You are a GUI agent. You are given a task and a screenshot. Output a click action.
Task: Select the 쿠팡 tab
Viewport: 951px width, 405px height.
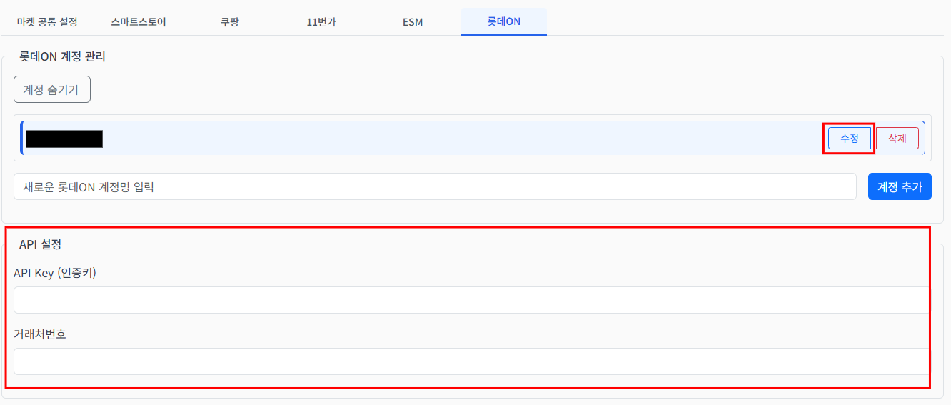point(230,21)
